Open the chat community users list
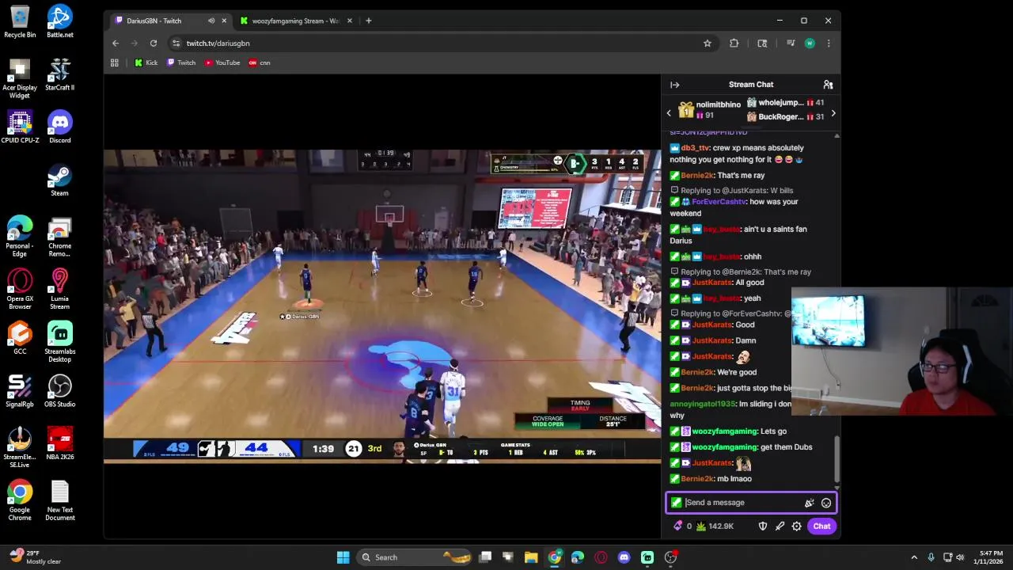 click(828, 85)
